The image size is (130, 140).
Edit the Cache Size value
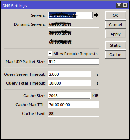point(69,95)
